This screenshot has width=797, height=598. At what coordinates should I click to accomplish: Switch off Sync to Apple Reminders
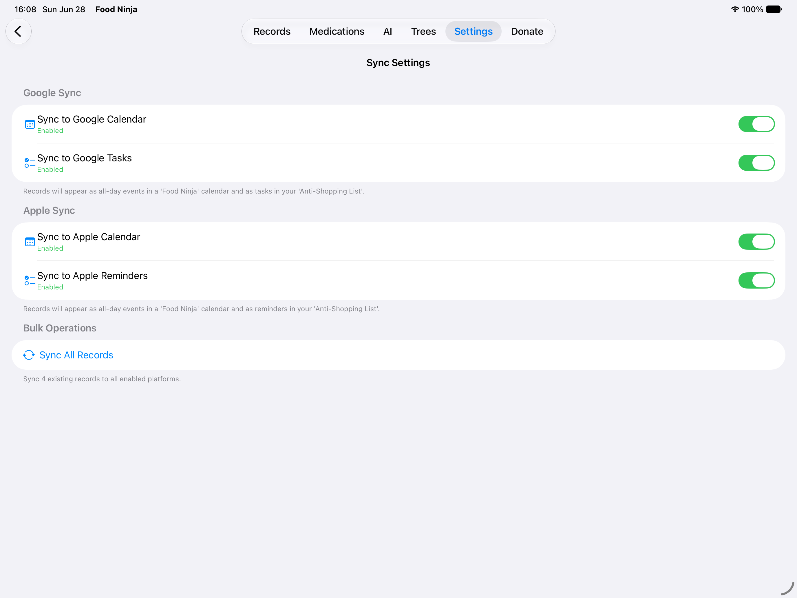[x=756, y=280]
